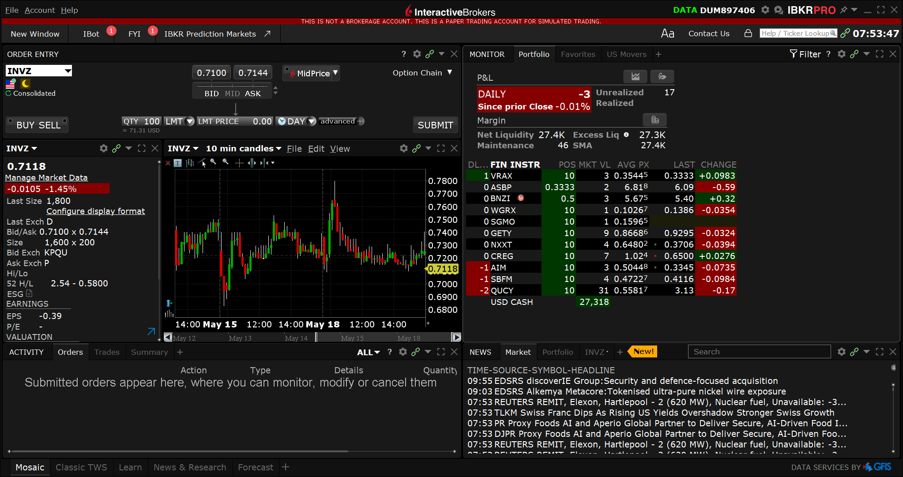903x477 pixels.
Task: Click the second magnifier zoom icon in chart toolbar
Action: point(226,162)
